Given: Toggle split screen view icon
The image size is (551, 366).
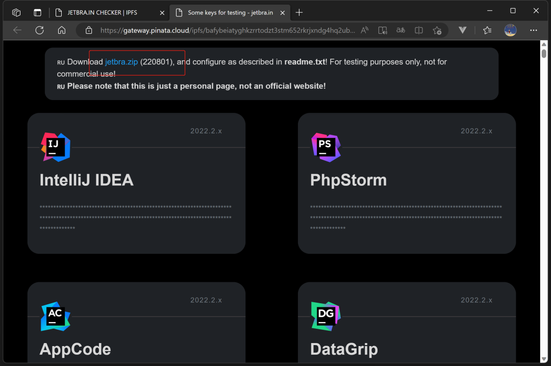Looking at the screenshot, I should pyautogui.click(x=418, y=30).
